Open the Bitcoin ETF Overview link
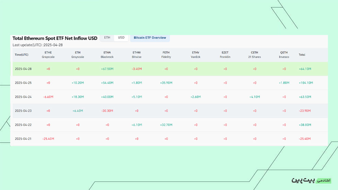338x190 pixels. coord(150,38)
